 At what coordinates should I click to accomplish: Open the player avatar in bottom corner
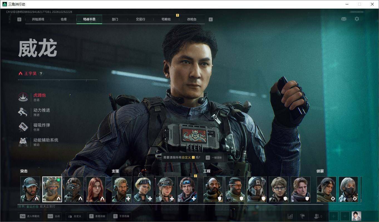click(356, 216)
